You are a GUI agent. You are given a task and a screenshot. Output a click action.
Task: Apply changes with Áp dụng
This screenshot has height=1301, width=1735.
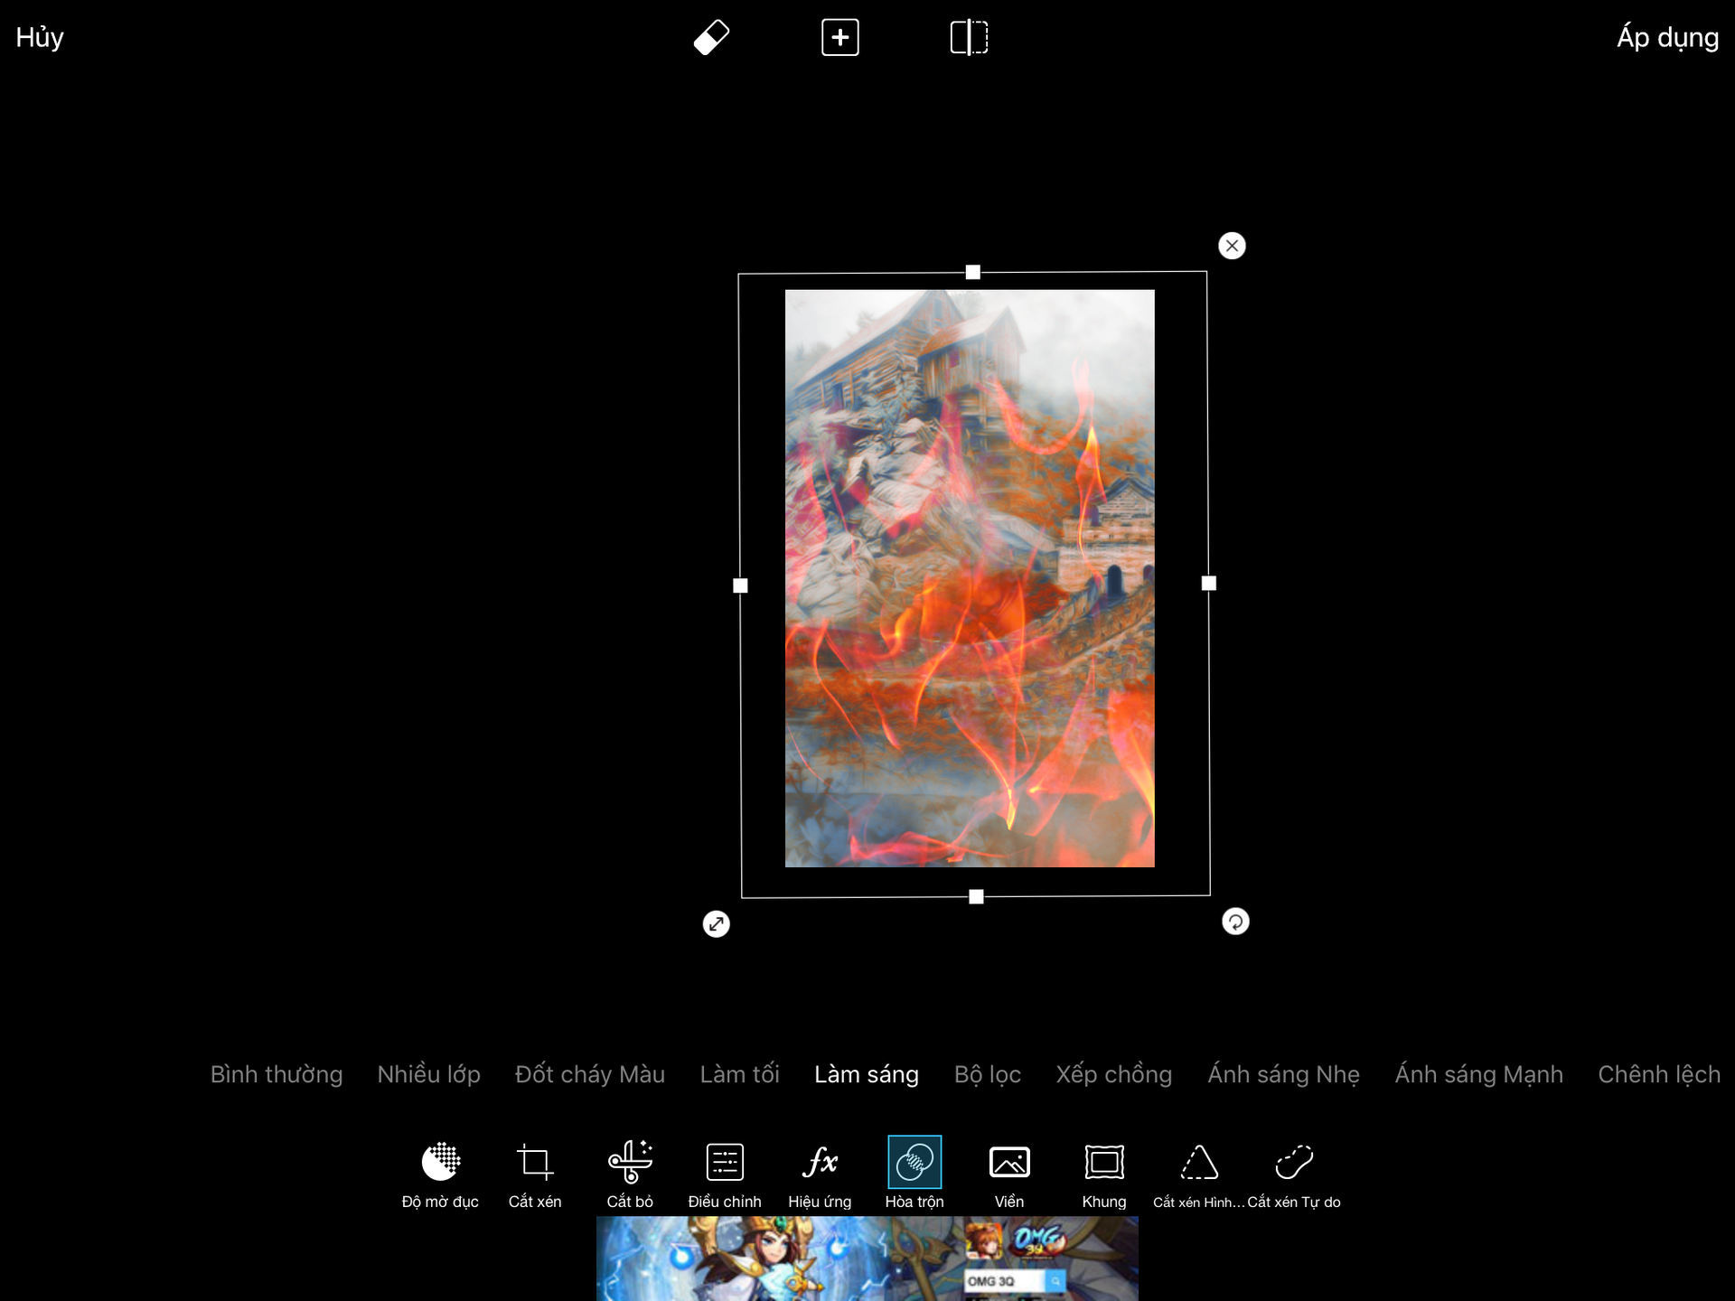pyautogui.click(x=1667, y=38)
